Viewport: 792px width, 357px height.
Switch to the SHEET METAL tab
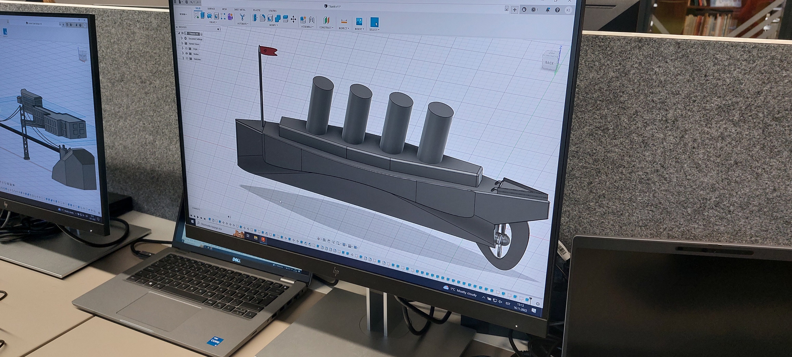240,10
